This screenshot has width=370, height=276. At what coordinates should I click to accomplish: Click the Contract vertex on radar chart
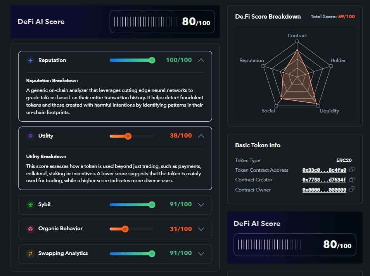click(x=297, y=41)
